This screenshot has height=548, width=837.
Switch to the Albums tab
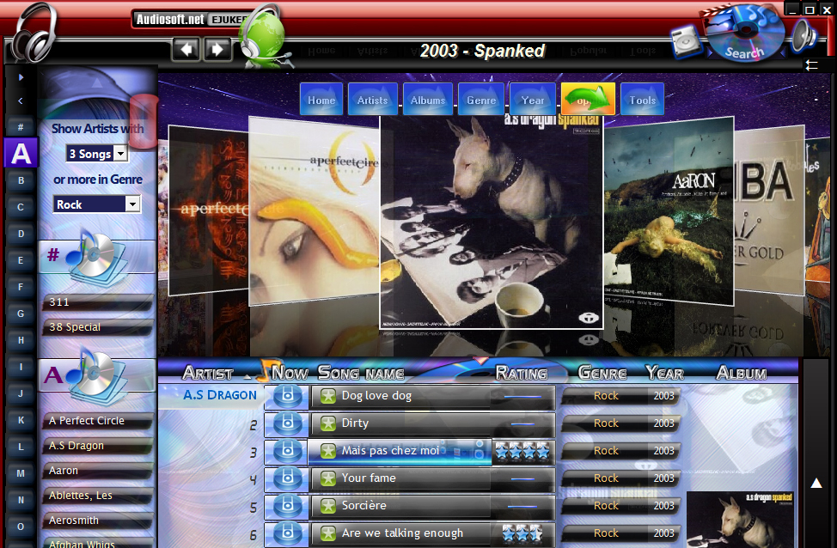(x=428, y=100)
